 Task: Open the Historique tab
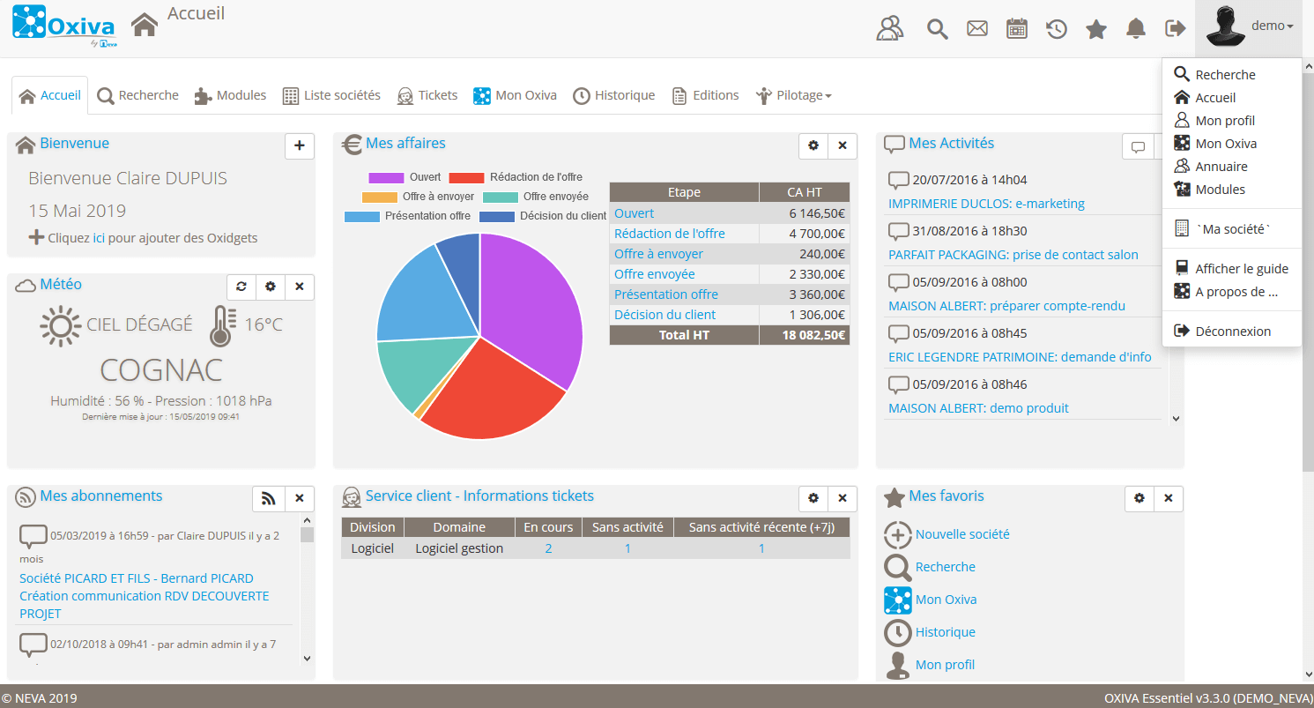613,95
